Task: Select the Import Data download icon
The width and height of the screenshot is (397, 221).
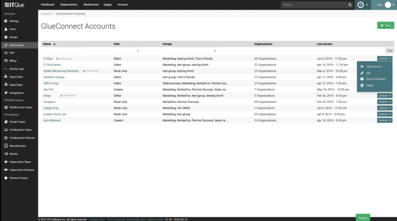Action: coord(6,76)
